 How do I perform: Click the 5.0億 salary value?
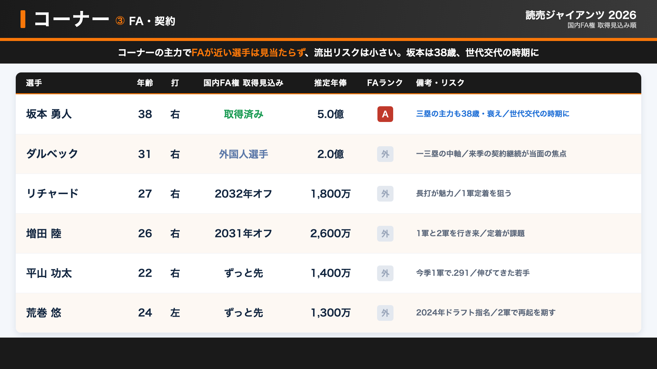(x=331, y=114)
